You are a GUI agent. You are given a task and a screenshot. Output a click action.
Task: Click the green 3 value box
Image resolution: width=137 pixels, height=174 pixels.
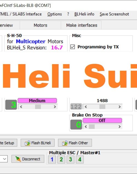[11, 105]
